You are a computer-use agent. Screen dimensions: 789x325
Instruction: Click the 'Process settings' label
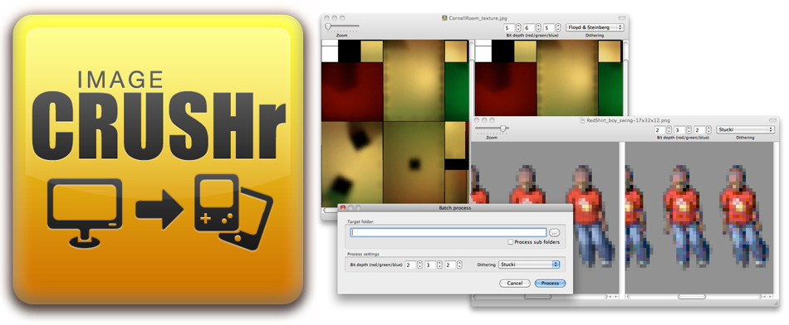[363, 255]
